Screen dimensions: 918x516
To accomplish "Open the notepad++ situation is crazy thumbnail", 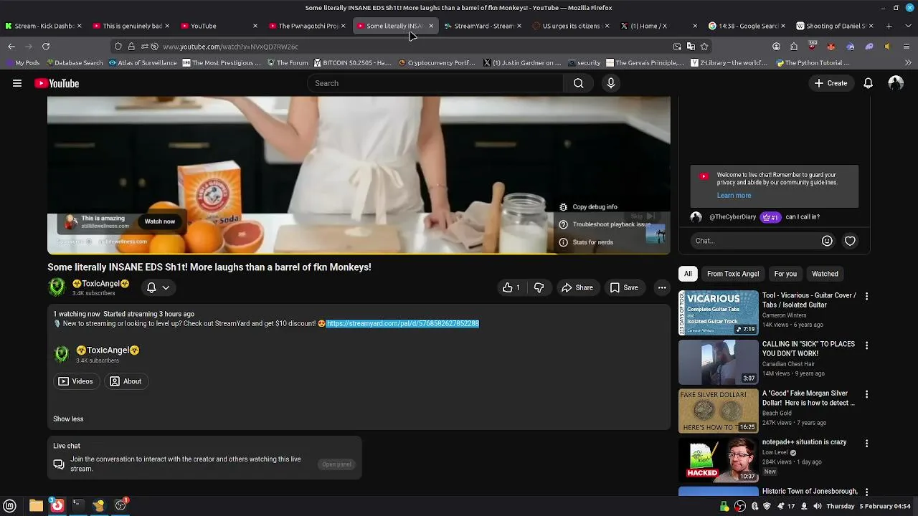I will point(719,459).
